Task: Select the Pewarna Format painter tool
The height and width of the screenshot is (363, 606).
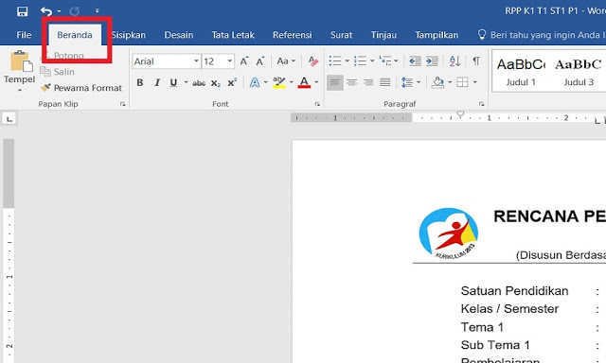Action: click(x=80, y=88)
